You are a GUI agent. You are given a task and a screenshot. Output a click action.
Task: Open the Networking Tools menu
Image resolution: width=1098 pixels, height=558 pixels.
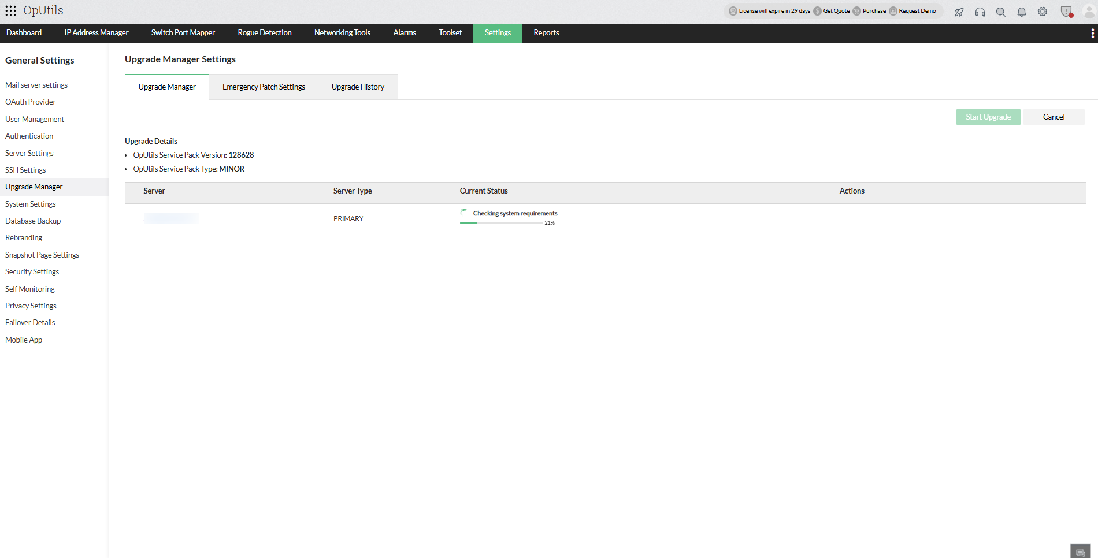coord(343,33)
